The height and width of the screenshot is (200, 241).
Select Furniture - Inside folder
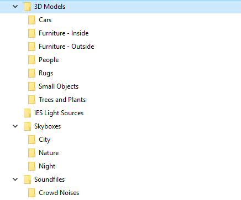click(x=64, y=33)
